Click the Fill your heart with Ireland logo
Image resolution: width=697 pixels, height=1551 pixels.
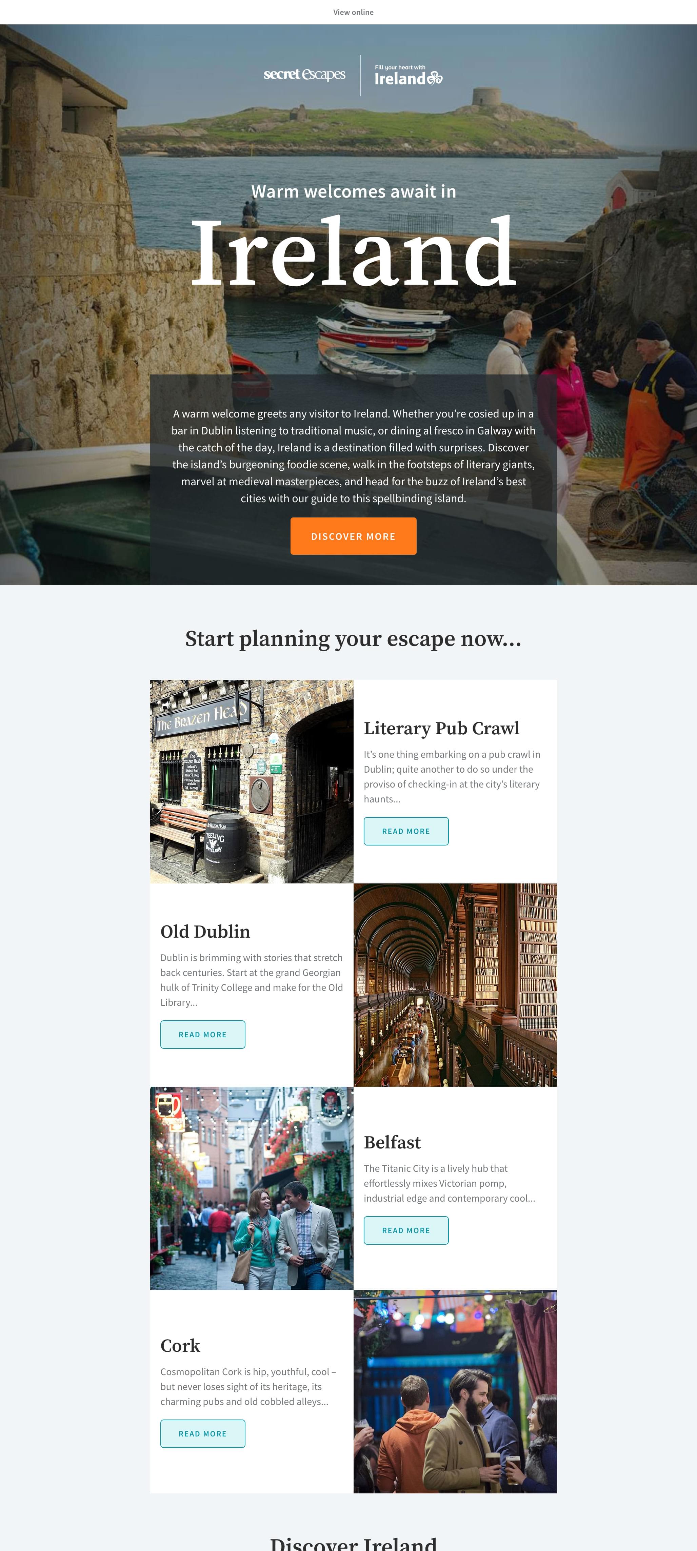409,75
